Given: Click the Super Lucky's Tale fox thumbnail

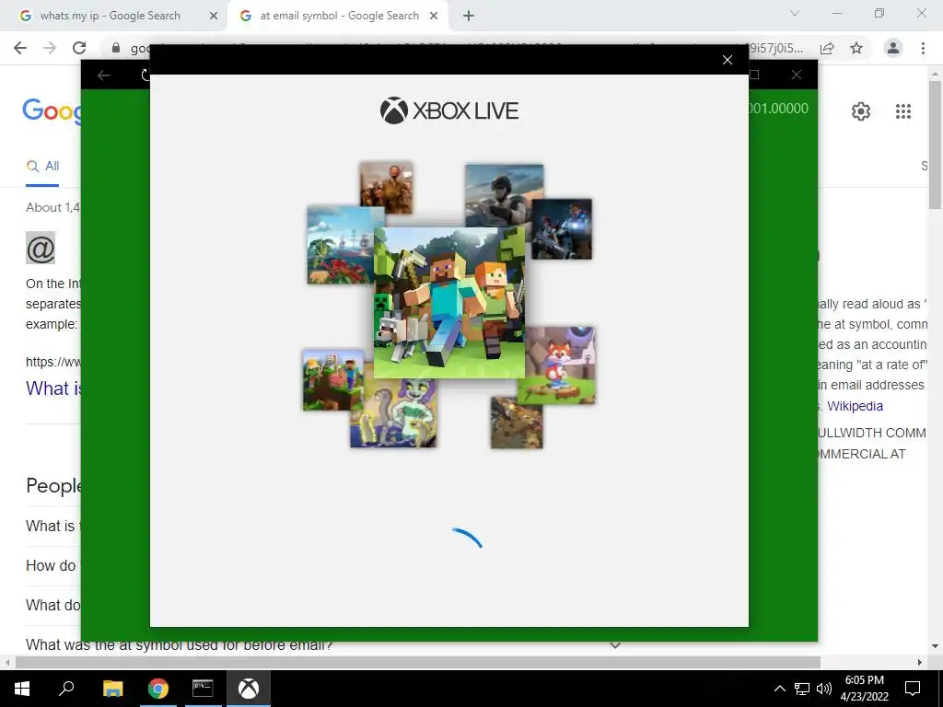Looking at the screenshot, I should pos(560,365).
